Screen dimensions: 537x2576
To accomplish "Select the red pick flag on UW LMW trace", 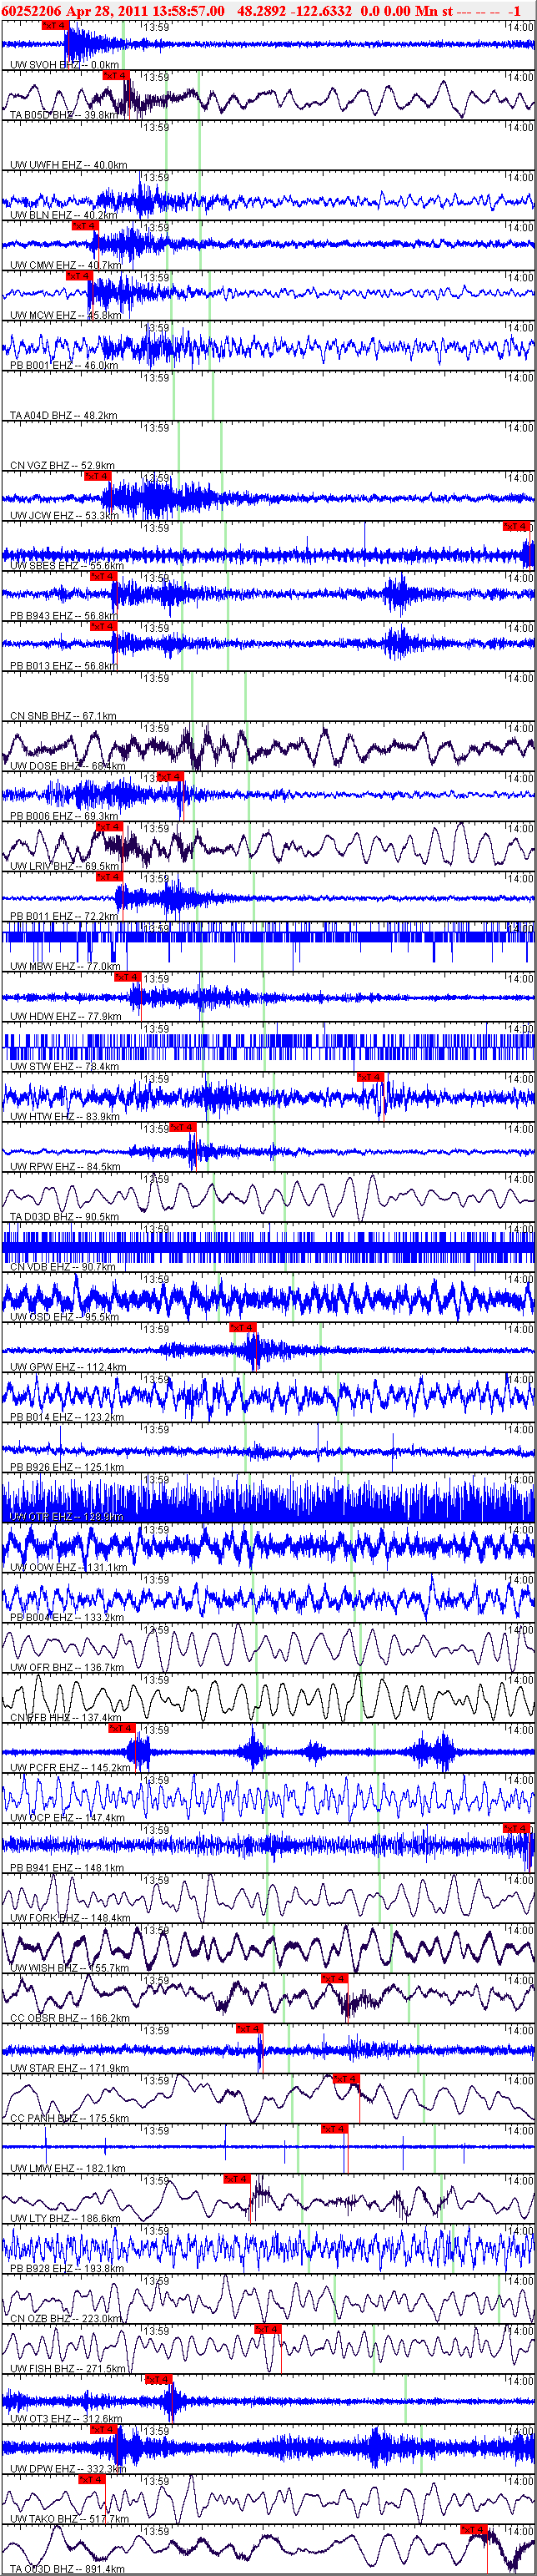I will [x=334, y=2128].
